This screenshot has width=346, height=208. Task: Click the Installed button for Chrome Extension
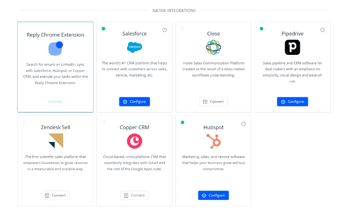point(55,102)
